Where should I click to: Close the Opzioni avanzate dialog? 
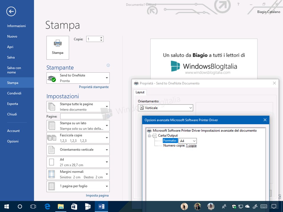(265, 120)
